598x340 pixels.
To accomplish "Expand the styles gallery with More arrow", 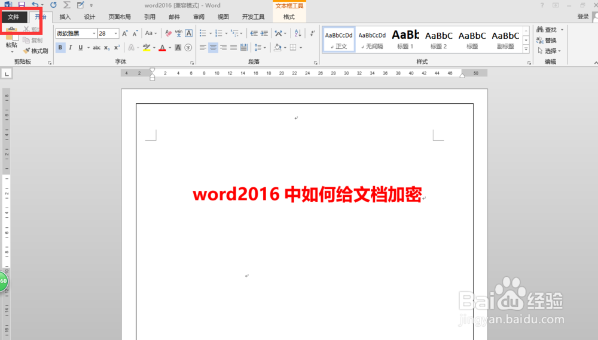I will click(526, 49).
